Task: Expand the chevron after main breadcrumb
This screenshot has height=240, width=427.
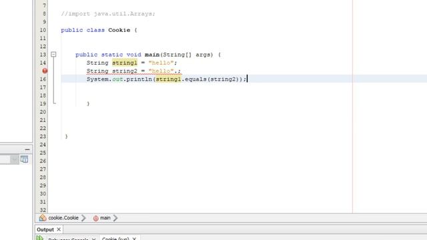Action: tap(115, 218)
